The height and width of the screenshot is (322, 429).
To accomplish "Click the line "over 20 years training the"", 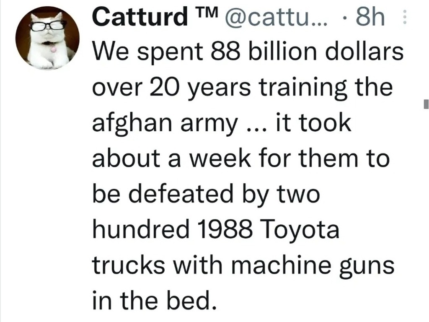I will [x=242, y=88].
